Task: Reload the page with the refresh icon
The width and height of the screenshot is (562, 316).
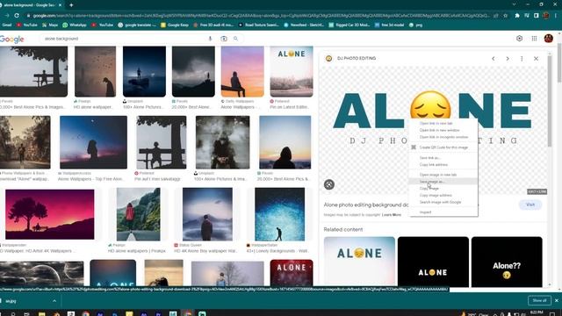Action: point(17,16)
